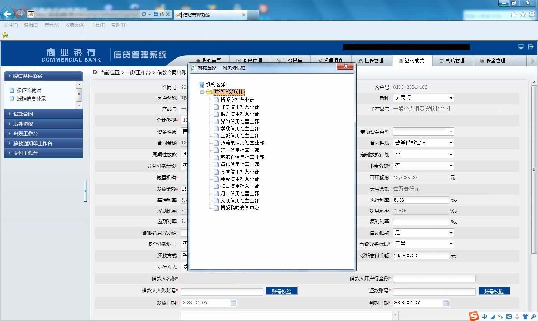Open the 文件(F) browser menu

pos(11,25)
